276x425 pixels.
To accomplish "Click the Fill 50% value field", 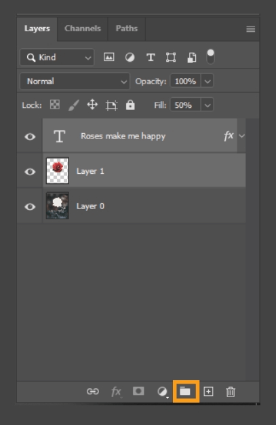I will click(x=186, y=105).
